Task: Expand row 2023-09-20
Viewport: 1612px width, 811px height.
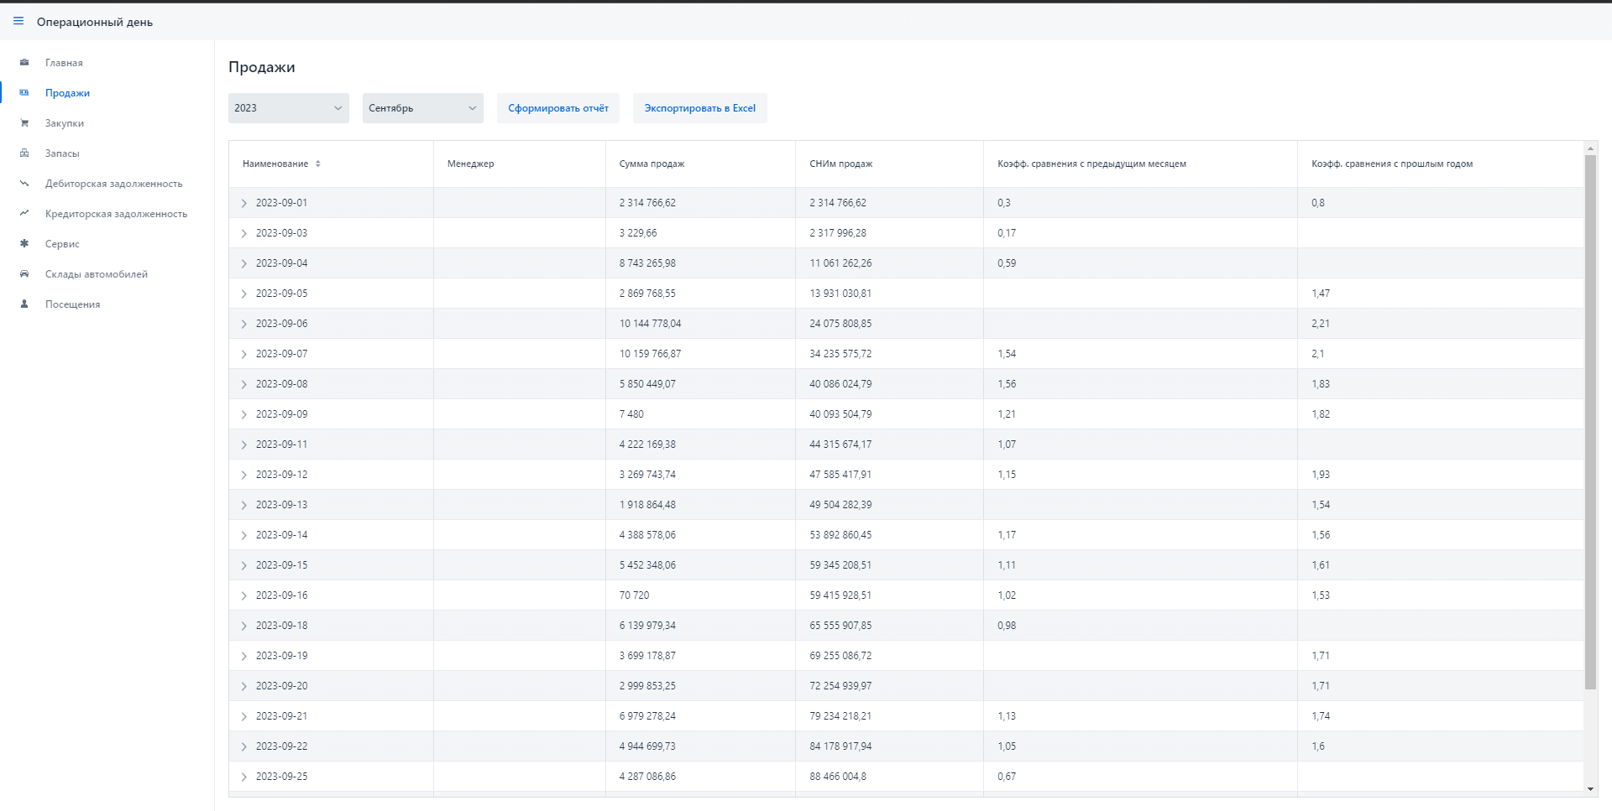Action: 244,686
